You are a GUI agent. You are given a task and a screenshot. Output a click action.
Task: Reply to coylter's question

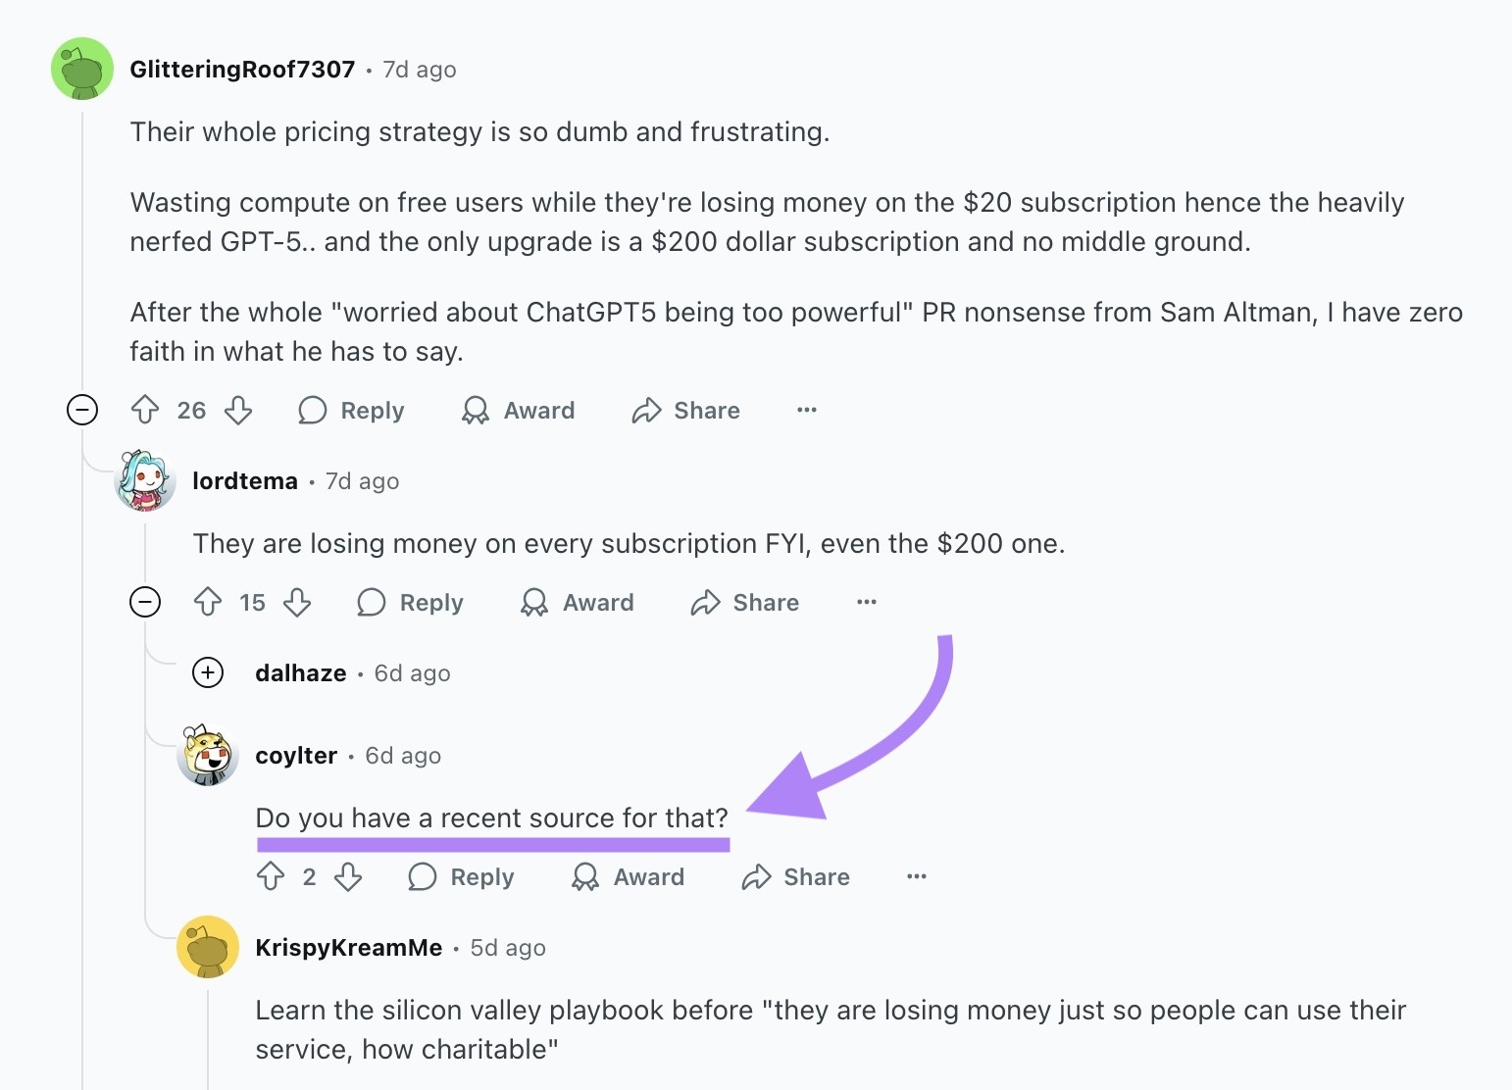[x=461, y=876]
